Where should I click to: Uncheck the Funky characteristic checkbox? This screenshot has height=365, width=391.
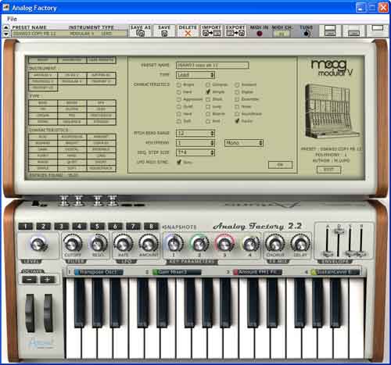pos(237,121)
